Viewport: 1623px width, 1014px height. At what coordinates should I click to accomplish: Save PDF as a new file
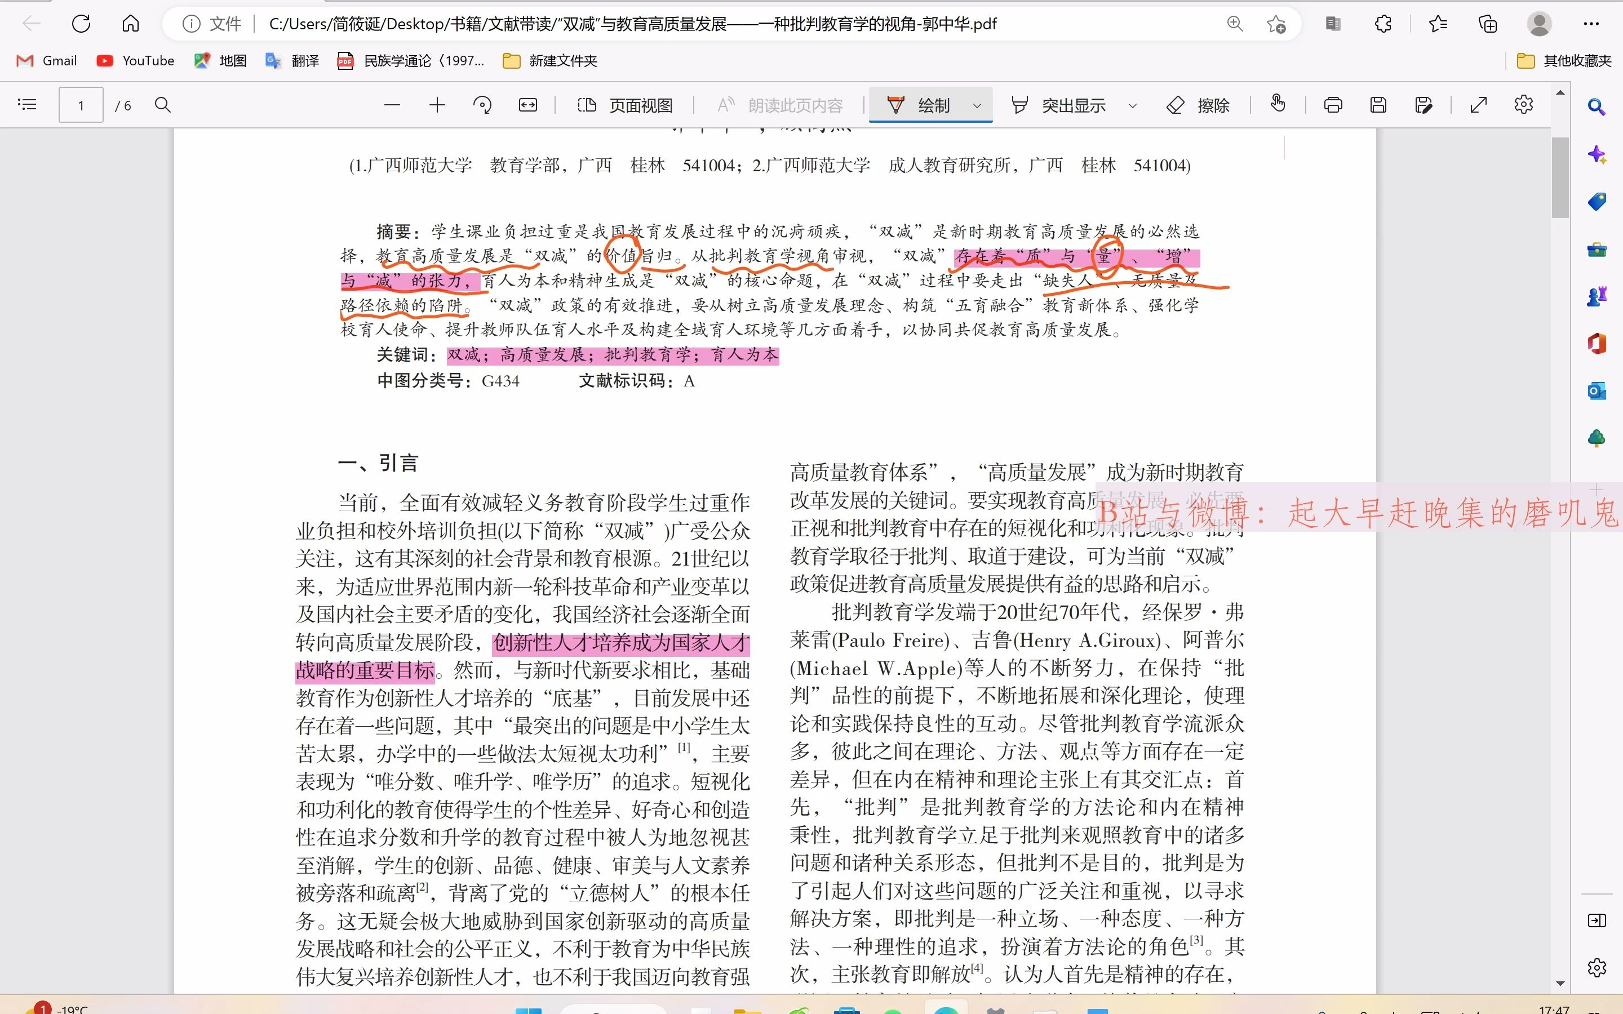[1423, 105]
